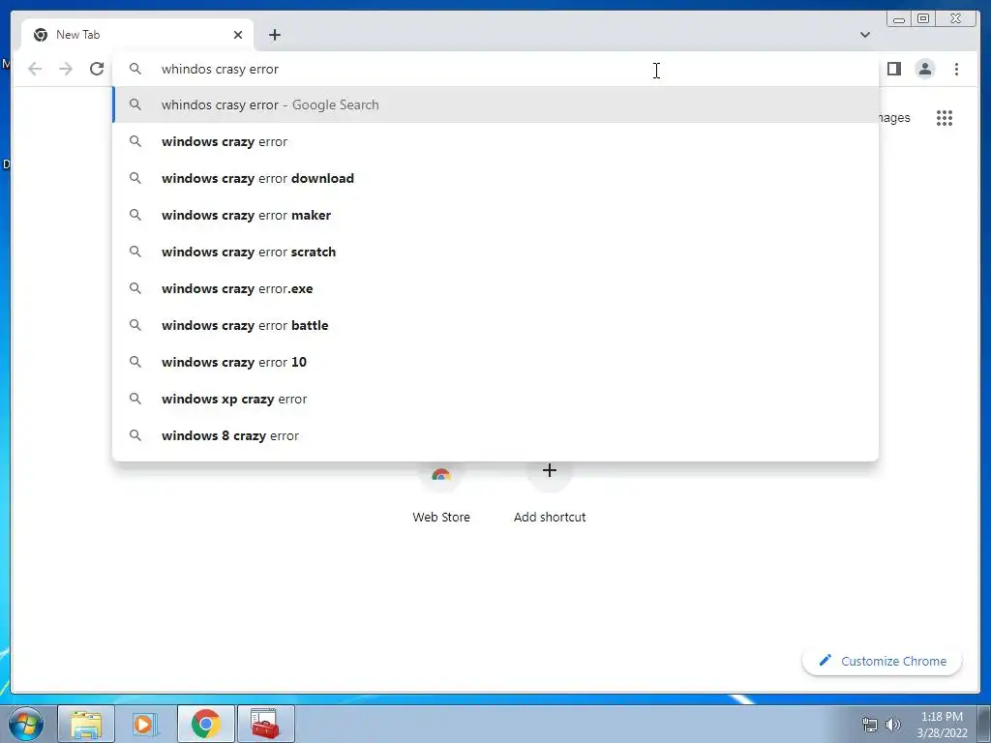Click the network tray icon
The image size is (991, 743).
pos(870,725)
